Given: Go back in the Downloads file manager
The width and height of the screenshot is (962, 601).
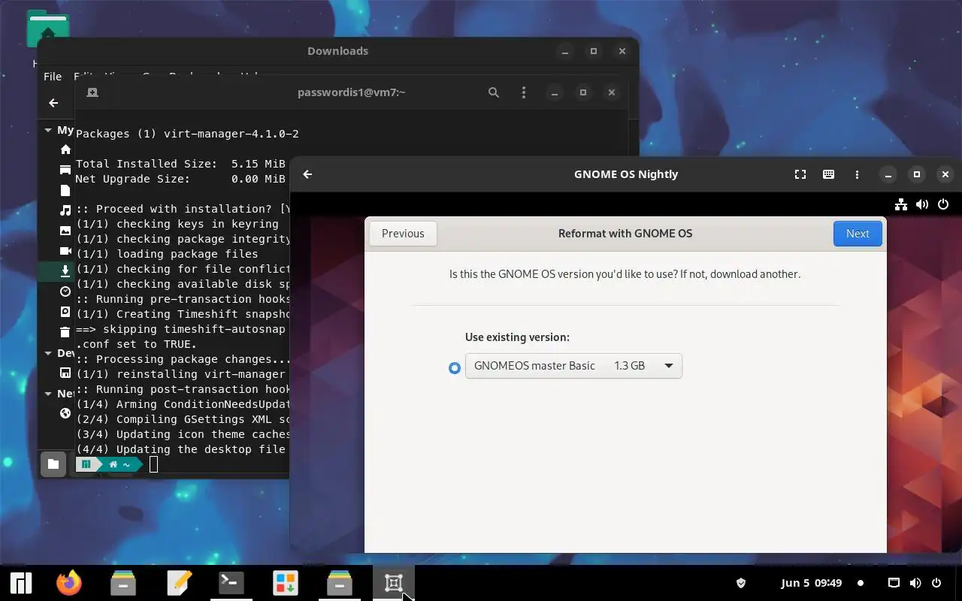Looking at the screenshot, I should (53, 103).
